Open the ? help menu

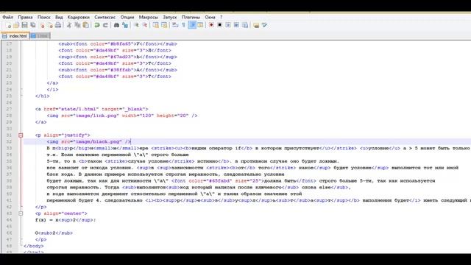coord(221,17)
